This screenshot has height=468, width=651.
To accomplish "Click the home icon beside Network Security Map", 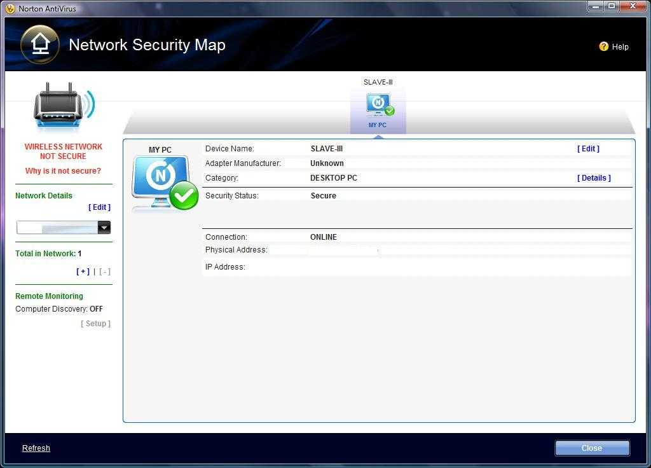I will click(x=40, y=45).
